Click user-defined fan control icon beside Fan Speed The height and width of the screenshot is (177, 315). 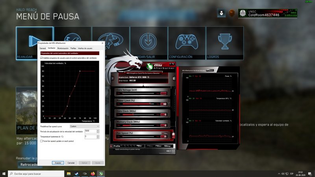coord(173,135)
